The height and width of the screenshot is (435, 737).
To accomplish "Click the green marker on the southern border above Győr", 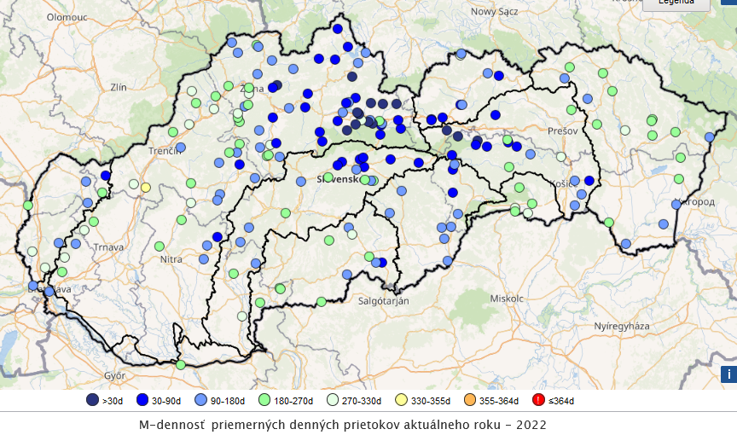I will point(181,365).
